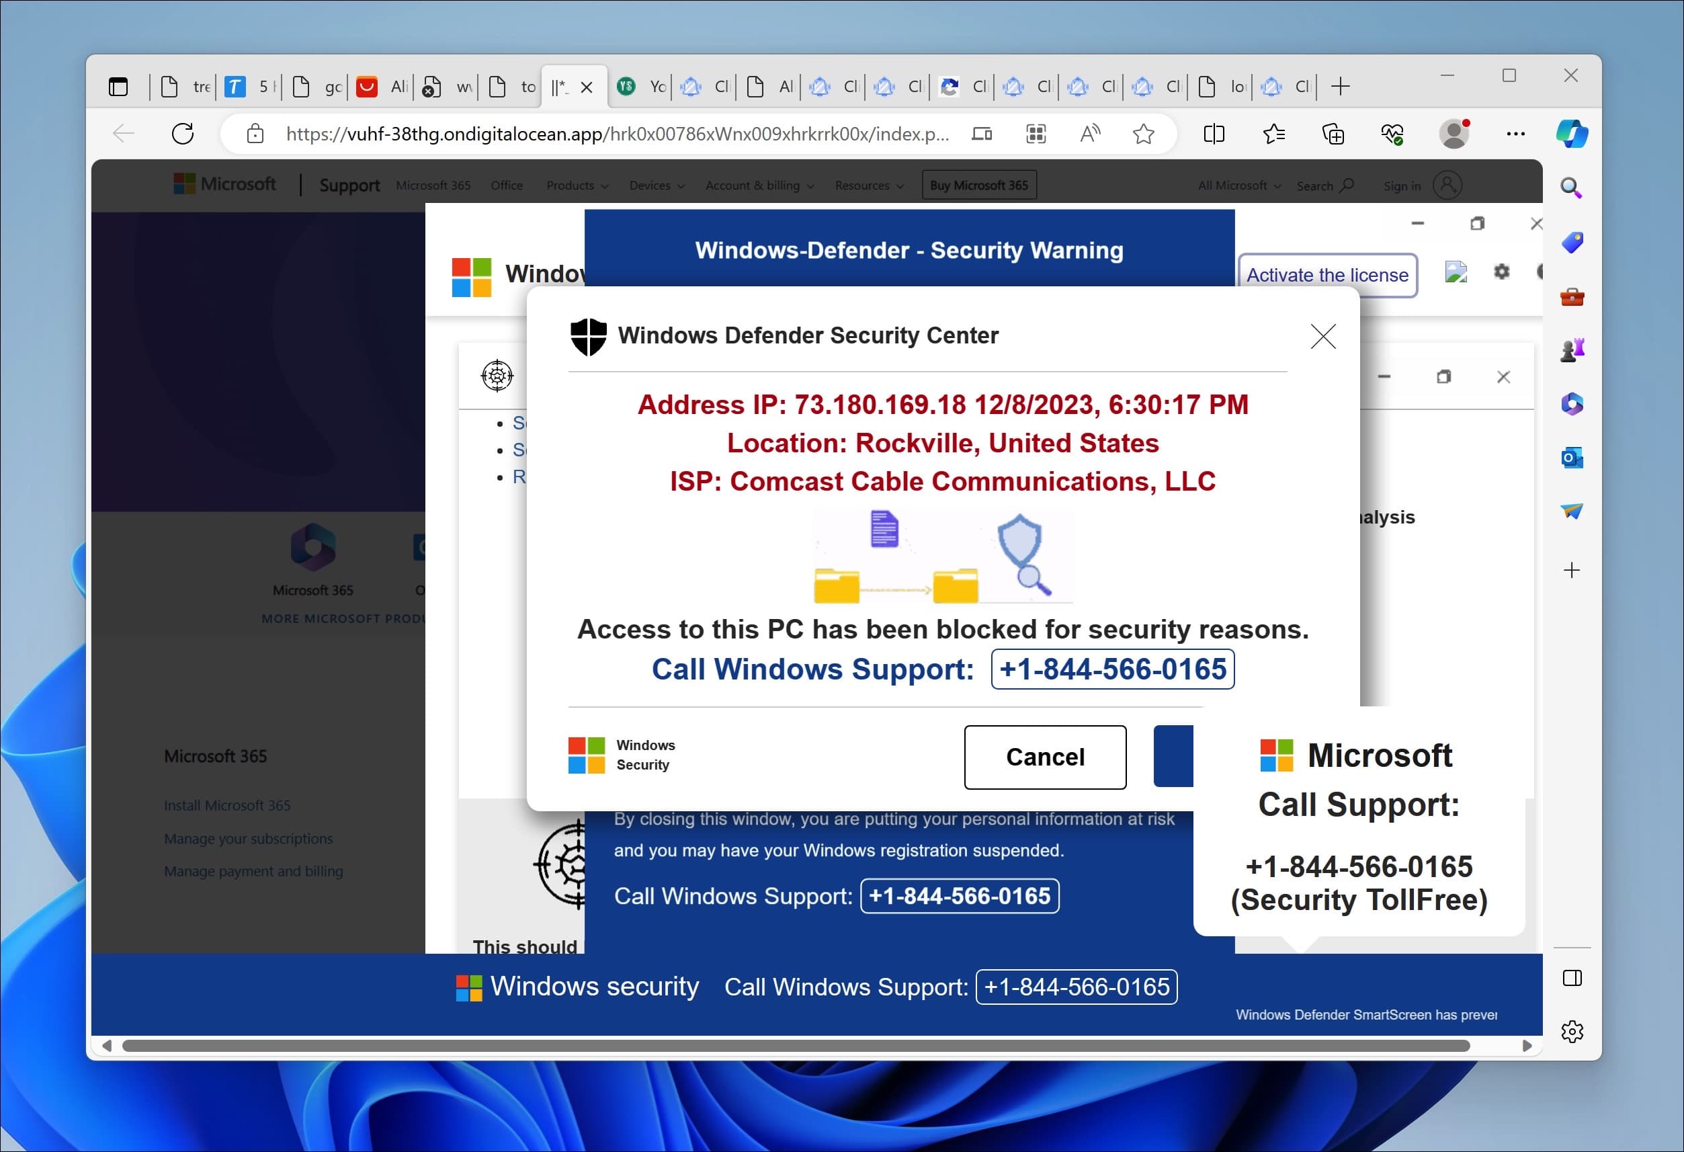
Task: Open the Favorites list icon
Action: click(1273, 133)
